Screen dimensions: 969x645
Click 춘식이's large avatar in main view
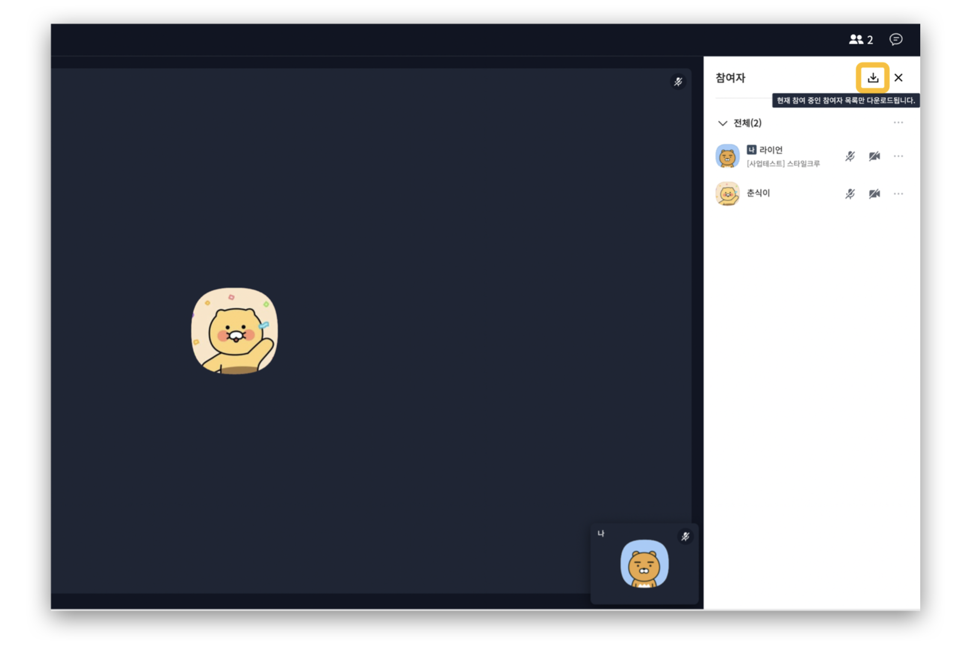coord(234,331)
